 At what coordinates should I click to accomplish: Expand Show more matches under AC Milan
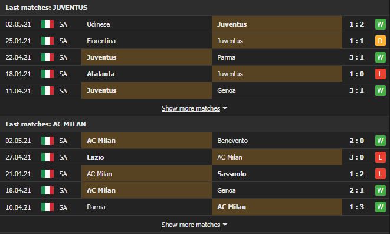191,225
